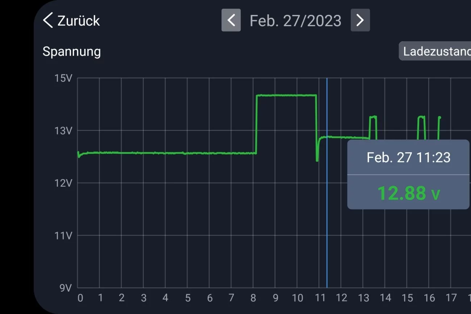Click hour 13 on the time axis

(363, 298)
